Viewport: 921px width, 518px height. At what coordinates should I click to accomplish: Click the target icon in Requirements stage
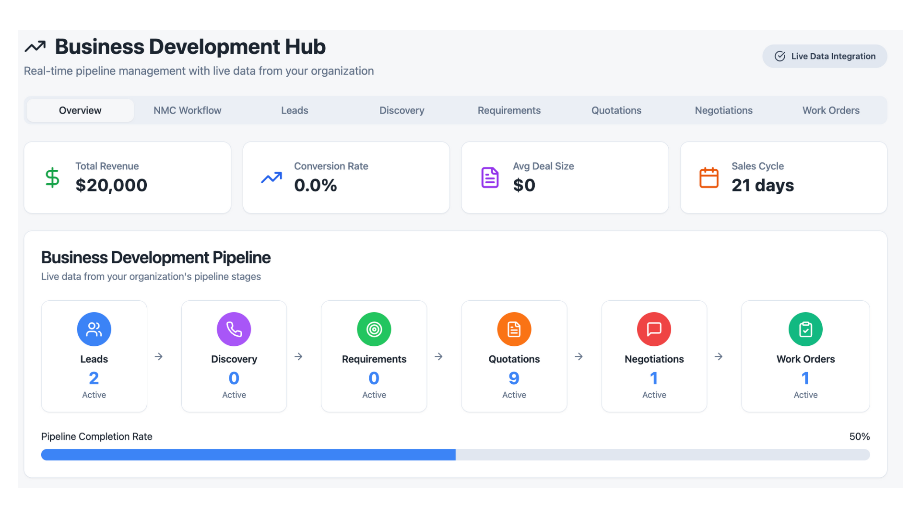374,329
